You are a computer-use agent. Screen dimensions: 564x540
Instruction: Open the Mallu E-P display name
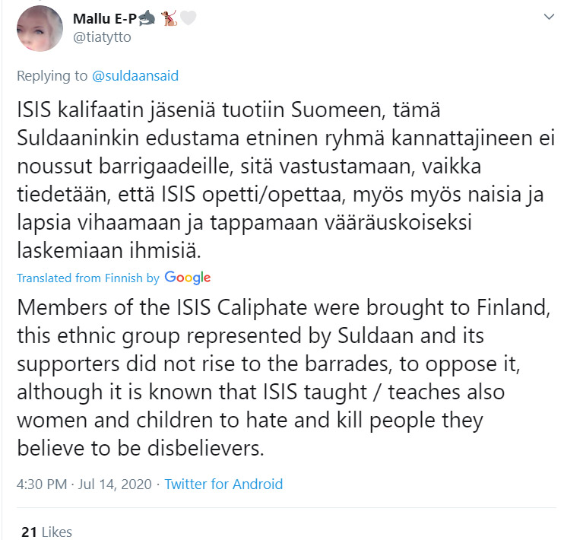(105, 18)
